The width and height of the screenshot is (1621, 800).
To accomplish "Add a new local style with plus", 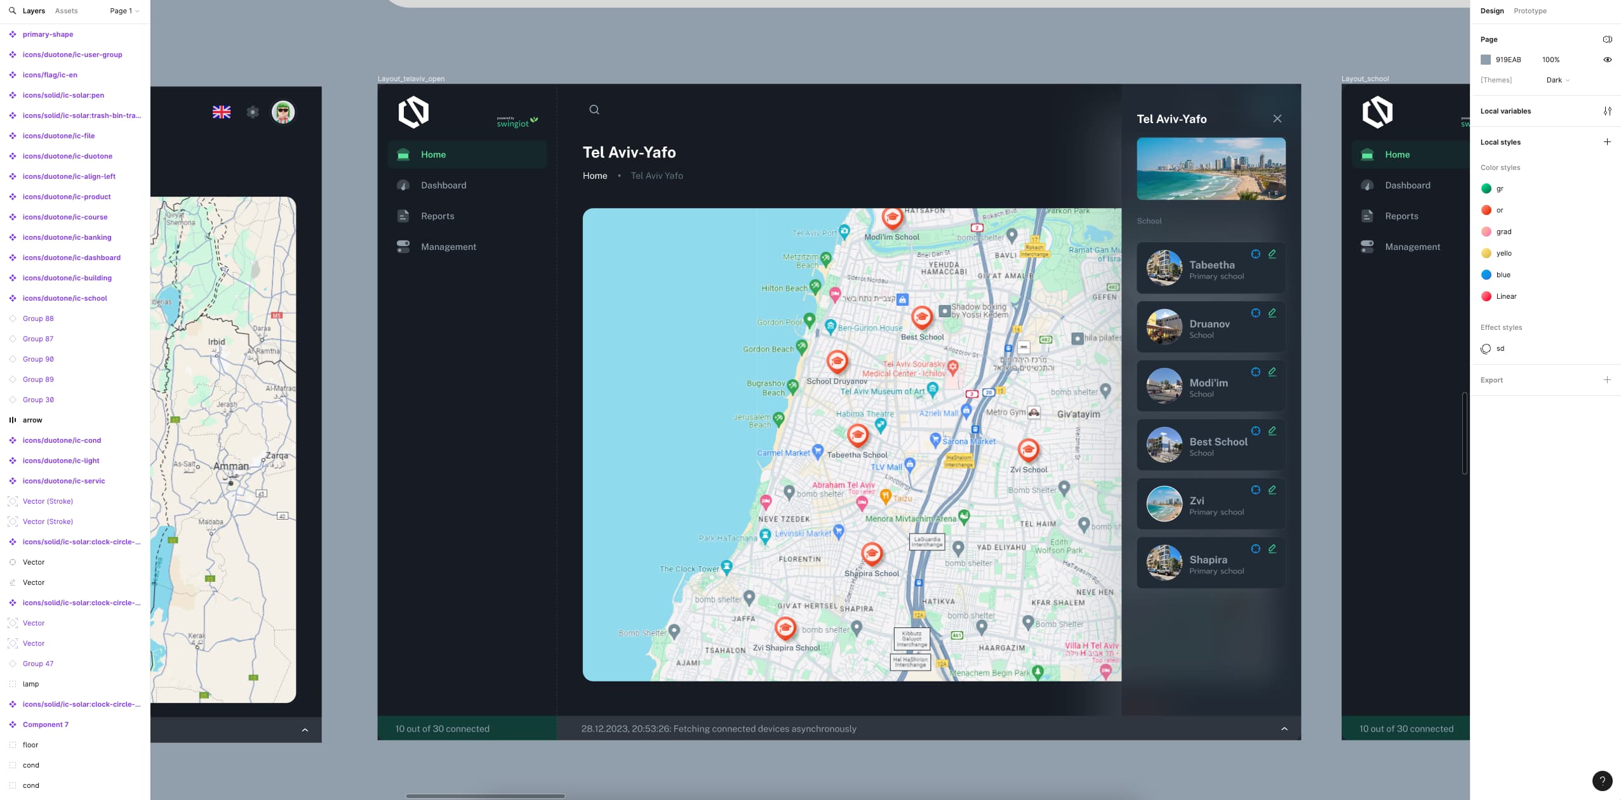I will [x=1607, y=142].
